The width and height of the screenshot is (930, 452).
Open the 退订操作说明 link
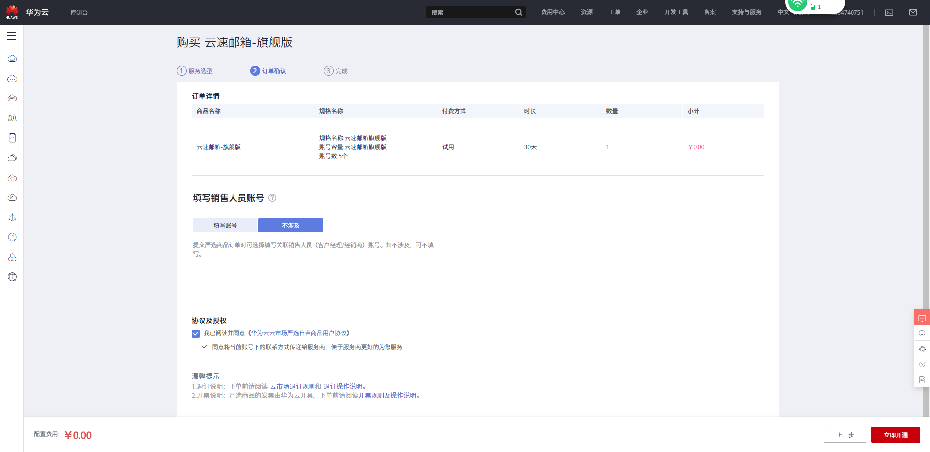tap(343, 386)
